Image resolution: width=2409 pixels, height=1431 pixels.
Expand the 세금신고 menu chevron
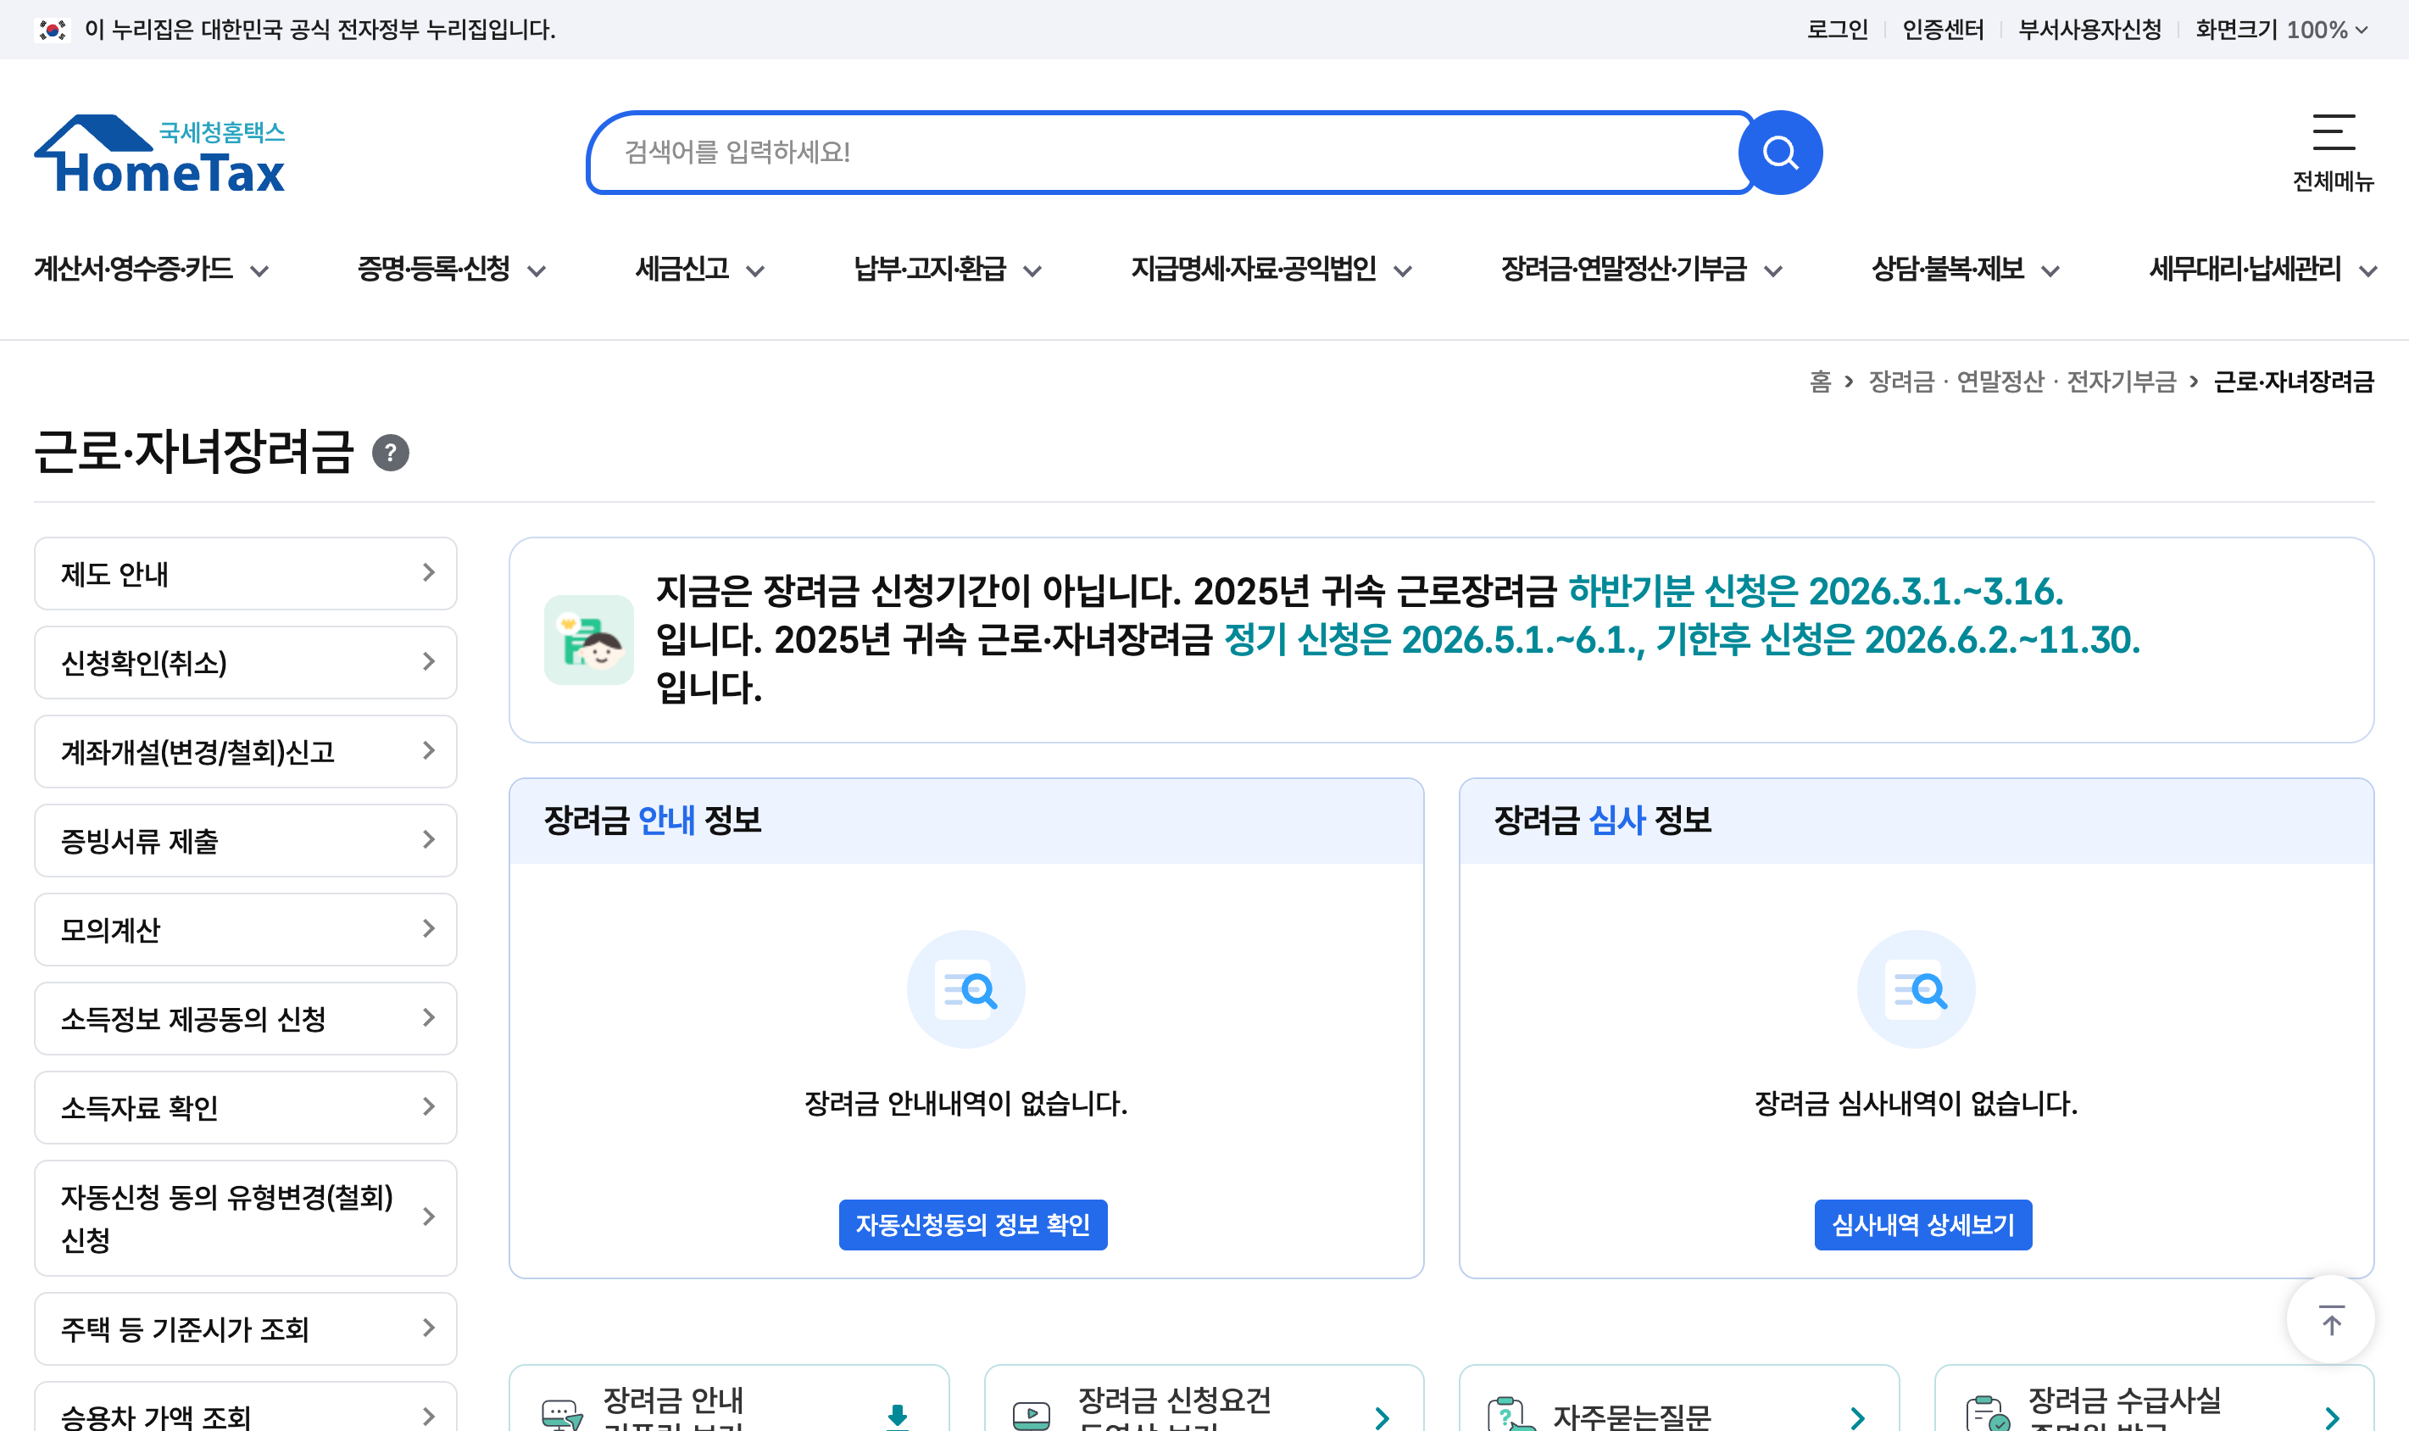click(x=758, y=271)
